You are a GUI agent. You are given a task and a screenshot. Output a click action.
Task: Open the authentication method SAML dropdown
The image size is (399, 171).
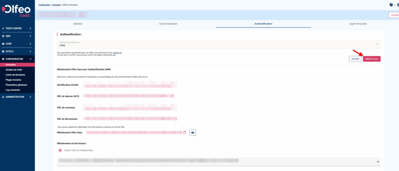click(218, 44)
